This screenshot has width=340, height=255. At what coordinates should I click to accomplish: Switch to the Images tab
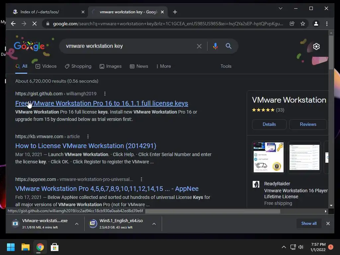tap(111, 66)
